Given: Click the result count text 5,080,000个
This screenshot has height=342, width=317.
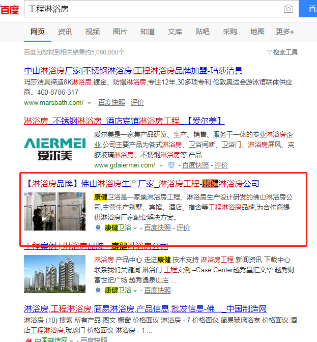Looking at the screenshot, I should click(108, 52).
